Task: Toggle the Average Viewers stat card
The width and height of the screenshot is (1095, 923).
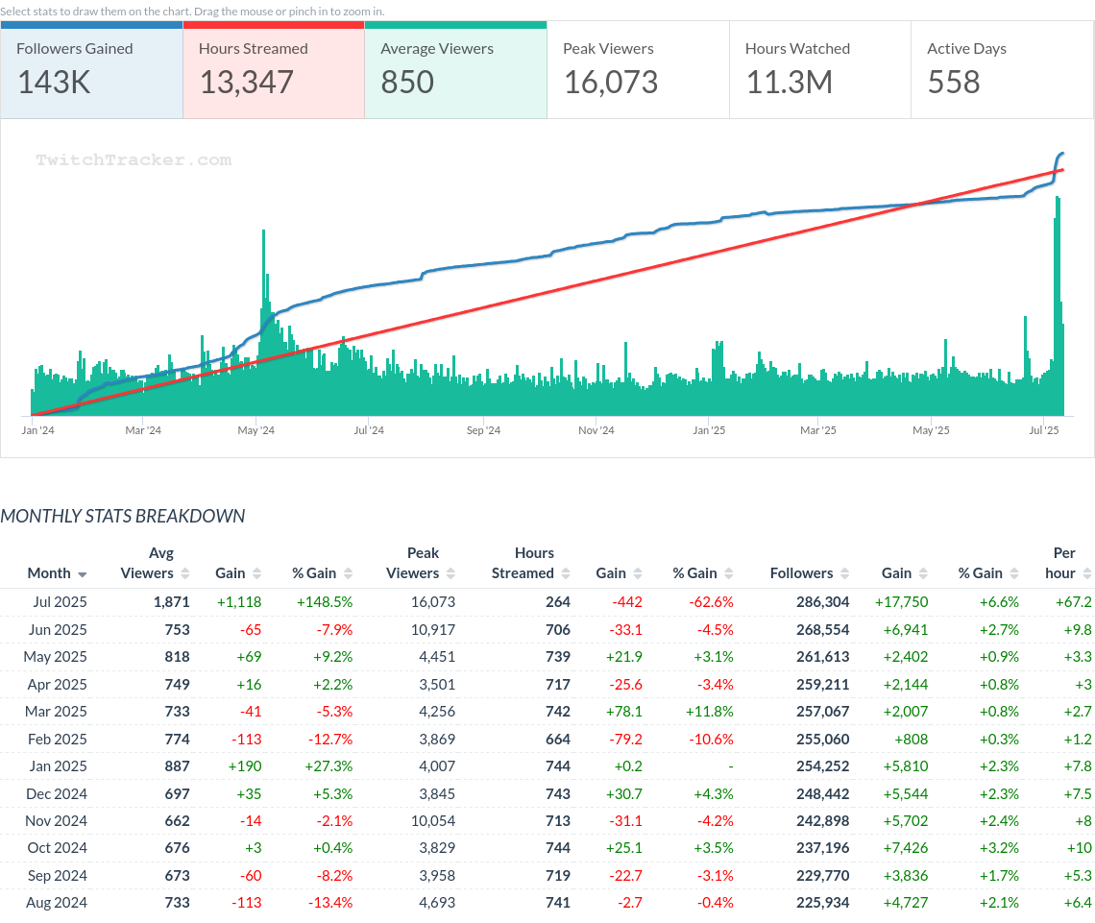Action: (456, 70)
